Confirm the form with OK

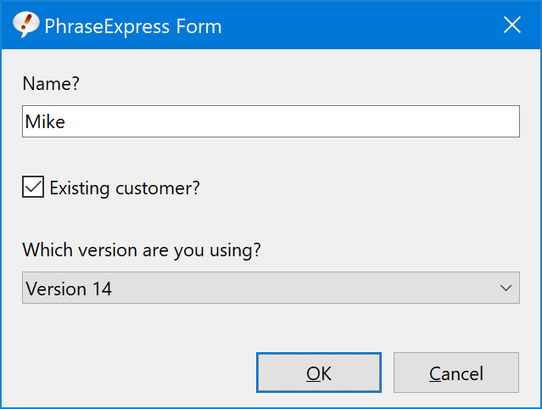click(x=319, y=373)
